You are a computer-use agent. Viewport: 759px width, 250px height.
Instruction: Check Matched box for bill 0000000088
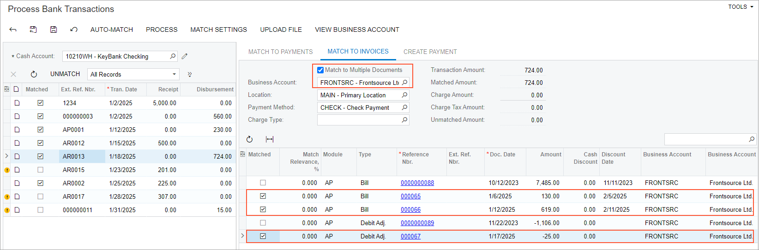click(263, 183)
